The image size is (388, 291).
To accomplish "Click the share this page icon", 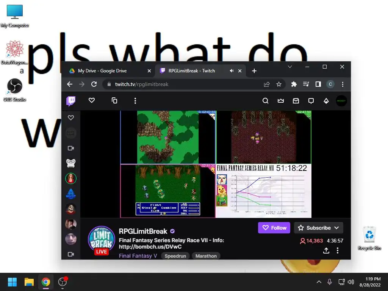I will pos(267,84).
